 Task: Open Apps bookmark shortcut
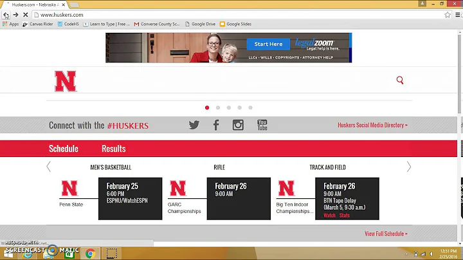11,24
